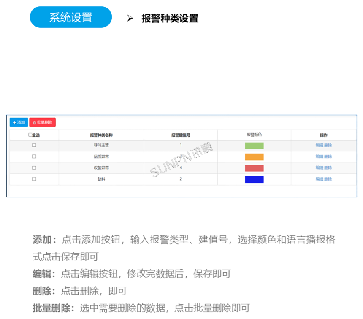
Task: Click the 操作 column header
Action: 324,135
